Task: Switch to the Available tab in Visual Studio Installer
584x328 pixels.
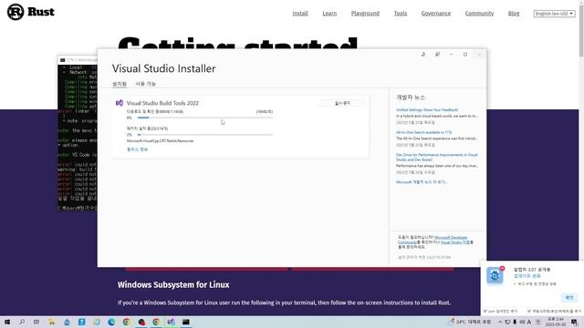Action: pos(146,84)
